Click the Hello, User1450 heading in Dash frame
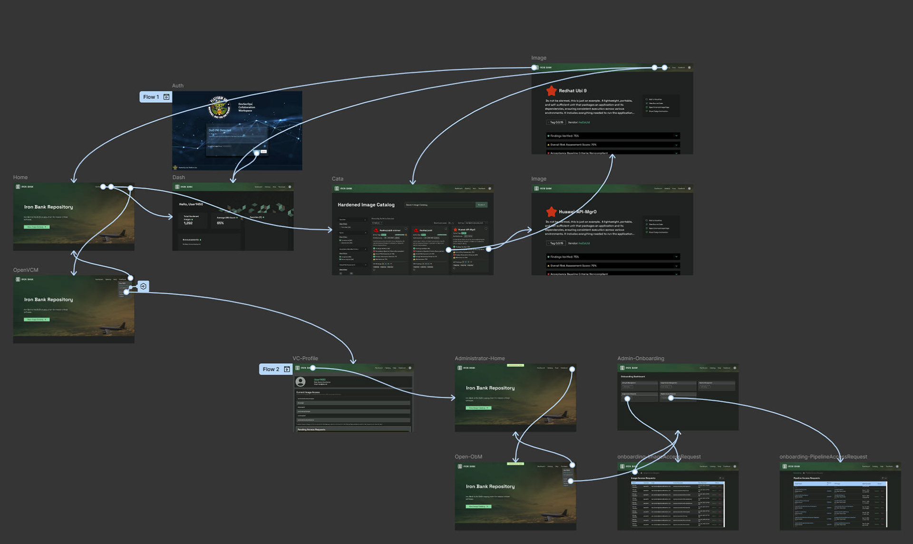Viewport: 913px width, 544px height. 191,204
